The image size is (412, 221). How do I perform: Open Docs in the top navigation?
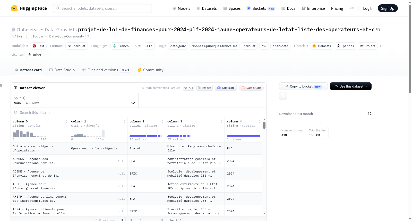click(x=288, y=8)
